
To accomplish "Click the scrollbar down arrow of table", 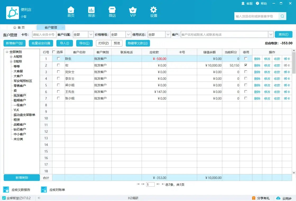I will pos(294,172).
